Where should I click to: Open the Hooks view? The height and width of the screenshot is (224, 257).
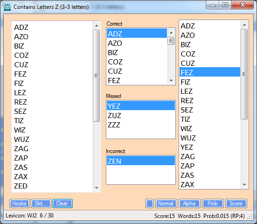click(19, 203)
